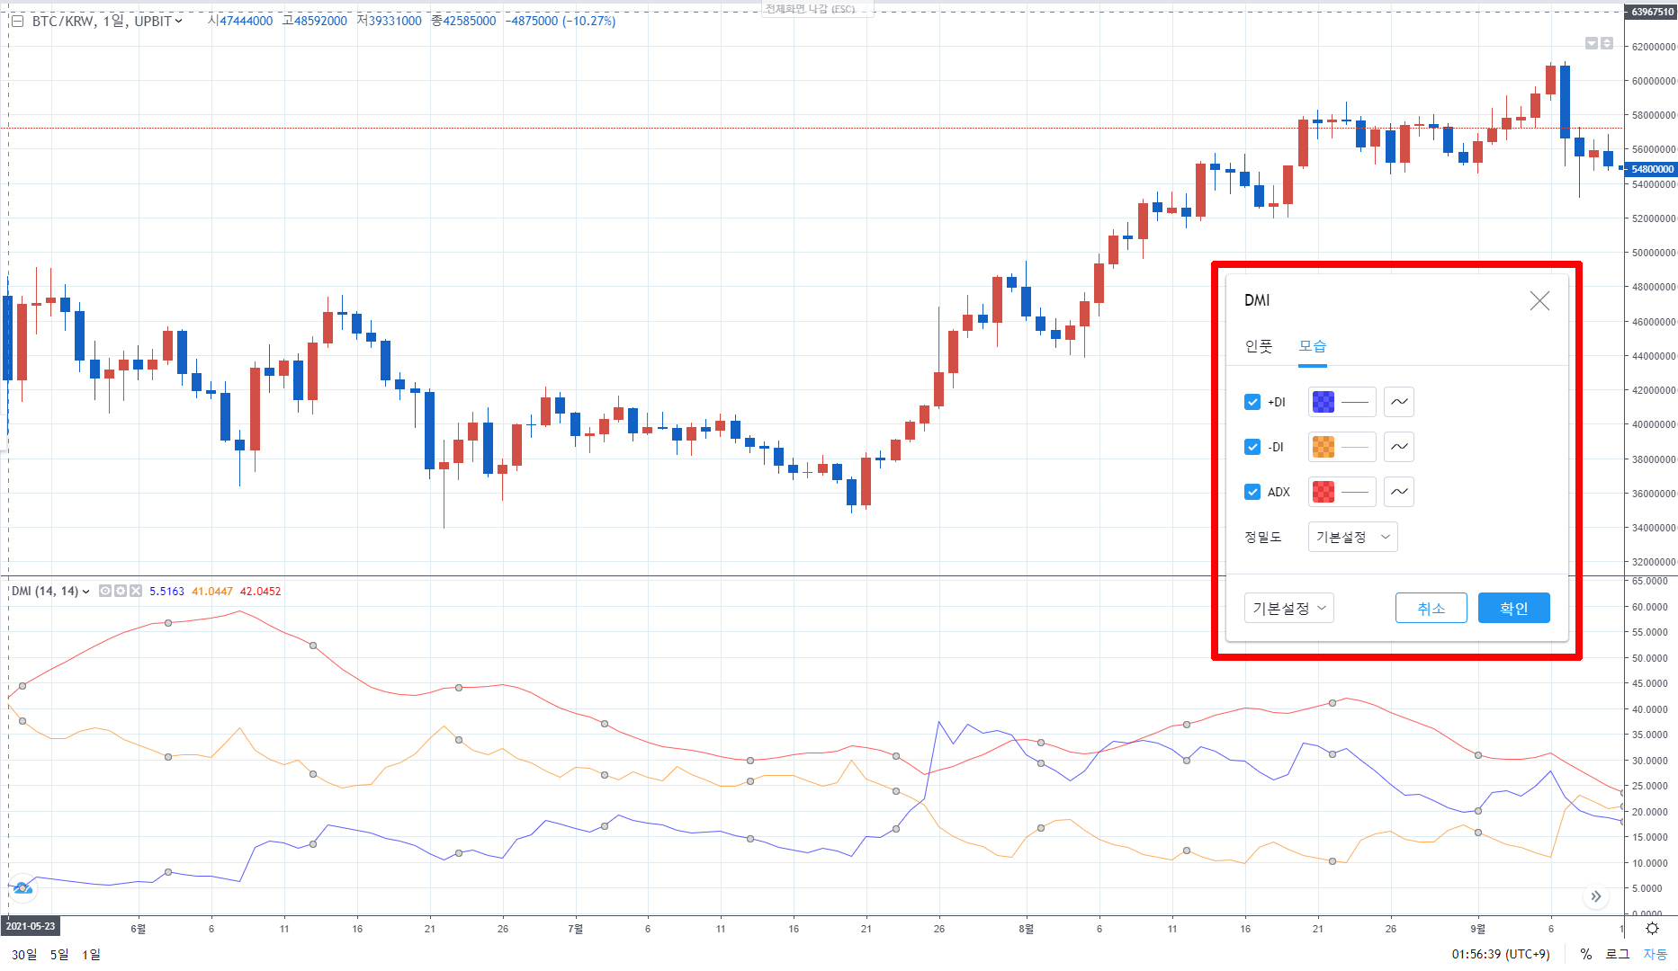Select the 모습 tab

coord(1312,346)
